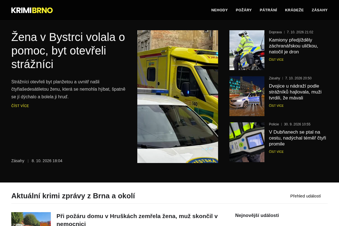Screen dimensions: 339x226
Task: Open the KRIMI BRNO logo homepage
Action: coord(32,10)
